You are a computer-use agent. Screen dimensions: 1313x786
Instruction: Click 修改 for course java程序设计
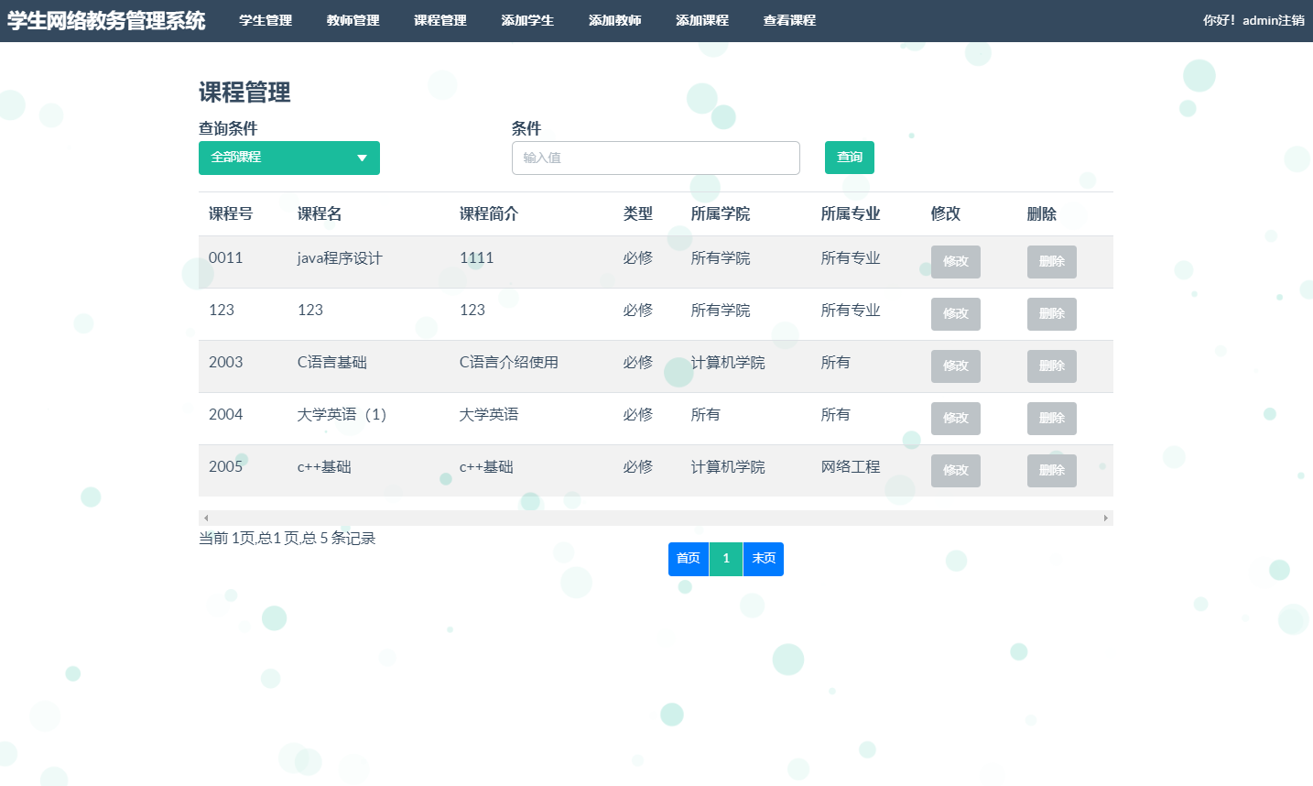(955, 261)
